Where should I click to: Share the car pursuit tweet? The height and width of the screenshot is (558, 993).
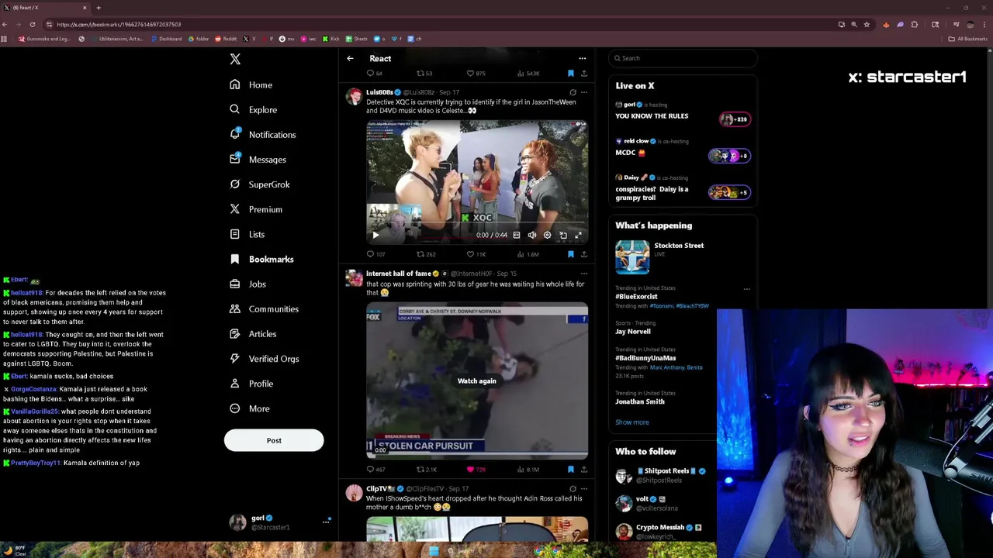pyautogui.click(x=584, y=470)
